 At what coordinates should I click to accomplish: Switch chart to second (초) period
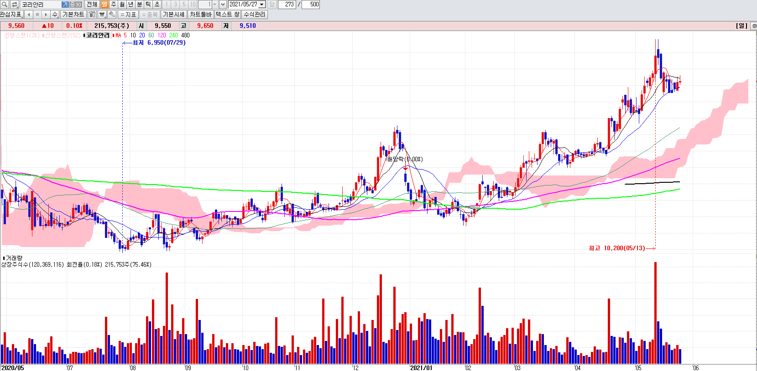(157, 5)
